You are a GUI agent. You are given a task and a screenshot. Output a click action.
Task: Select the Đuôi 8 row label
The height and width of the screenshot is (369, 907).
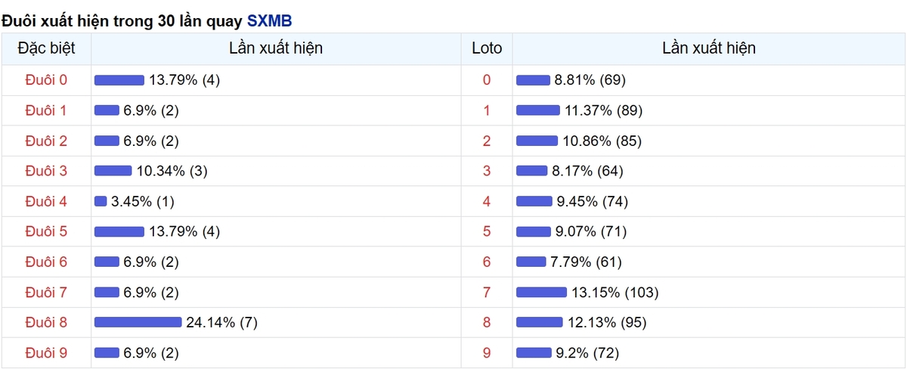coord(46,323)
